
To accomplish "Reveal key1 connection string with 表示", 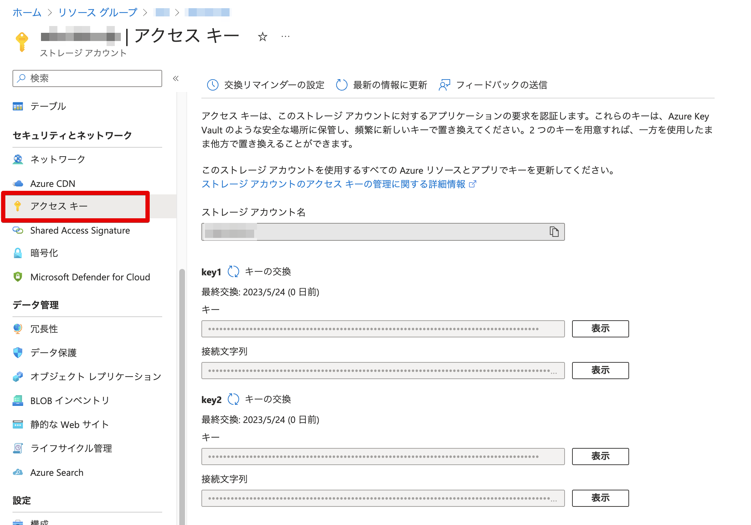I will (x=600, y=370).
